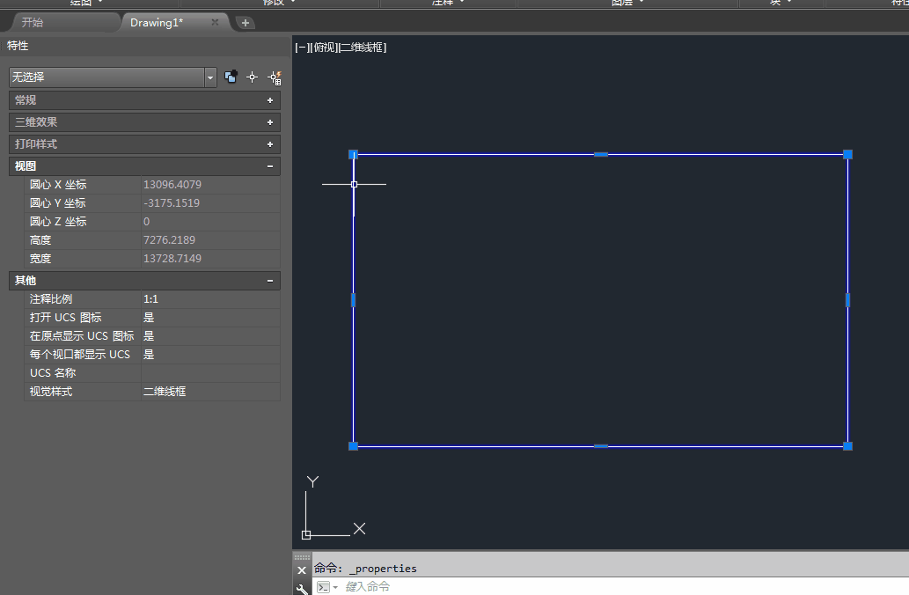Viewport: 909px width, 595px height.
Task: Expand the 打印样式 section
Action: click(270, 144)
